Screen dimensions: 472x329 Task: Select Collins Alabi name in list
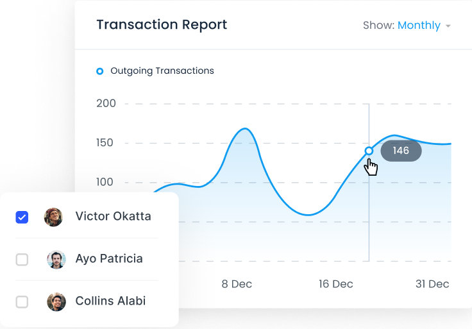point(110,301)
